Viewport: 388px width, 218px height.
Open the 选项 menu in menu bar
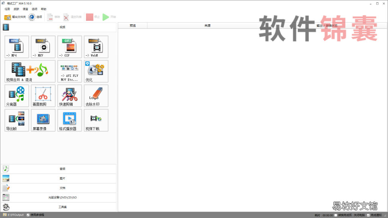click(x=34, y=9)
